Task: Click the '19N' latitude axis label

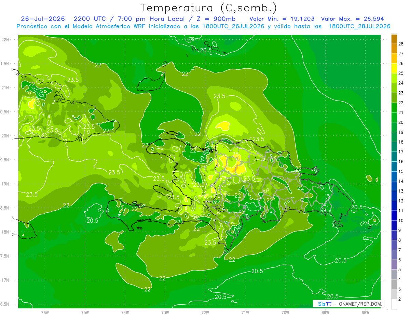Action: [5, 184]
